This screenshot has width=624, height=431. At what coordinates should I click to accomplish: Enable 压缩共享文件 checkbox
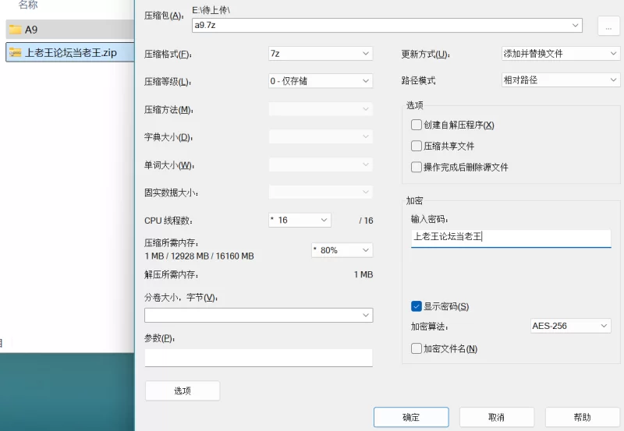417,146
